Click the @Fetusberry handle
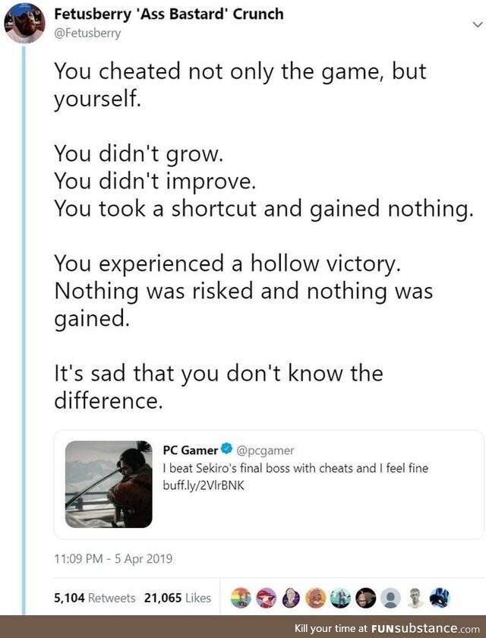 88,33
